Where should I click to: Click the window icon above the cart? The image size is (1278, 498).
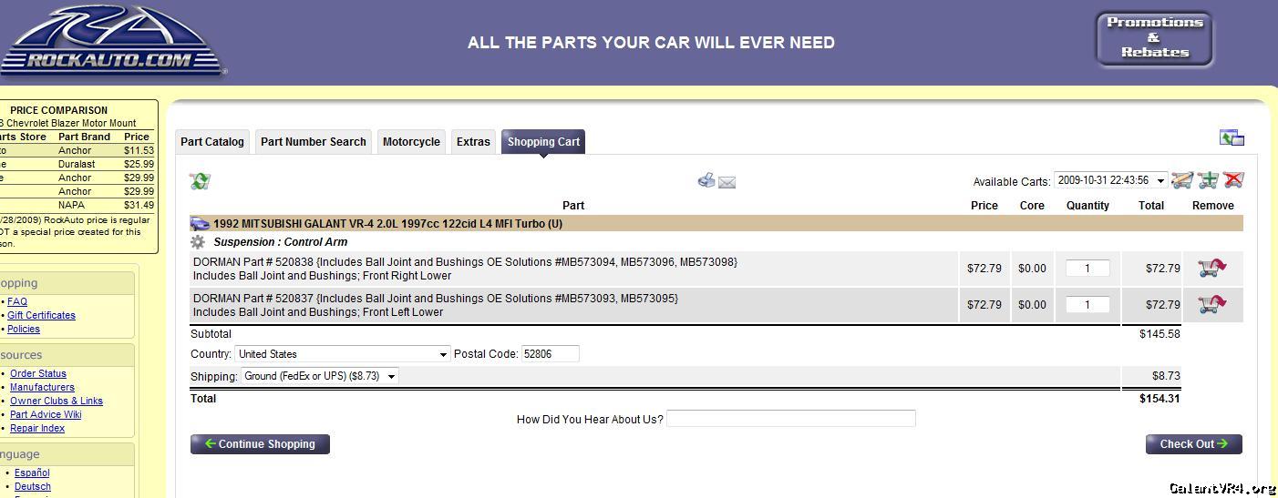[1232, 137]
